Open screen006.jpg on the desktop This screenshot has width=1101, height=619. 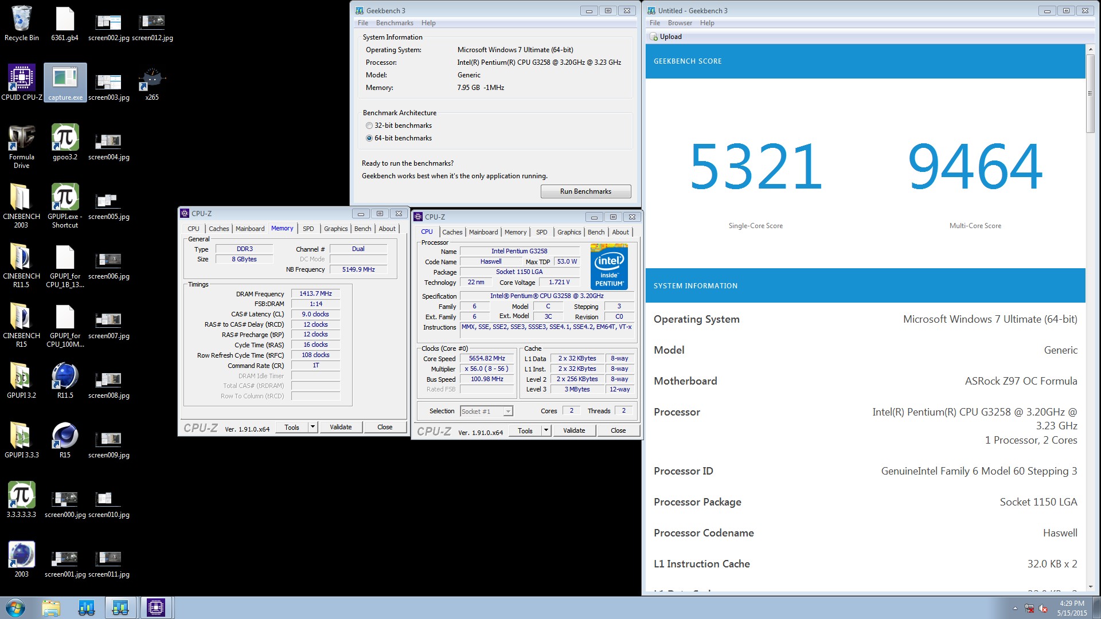pos(108,266)
